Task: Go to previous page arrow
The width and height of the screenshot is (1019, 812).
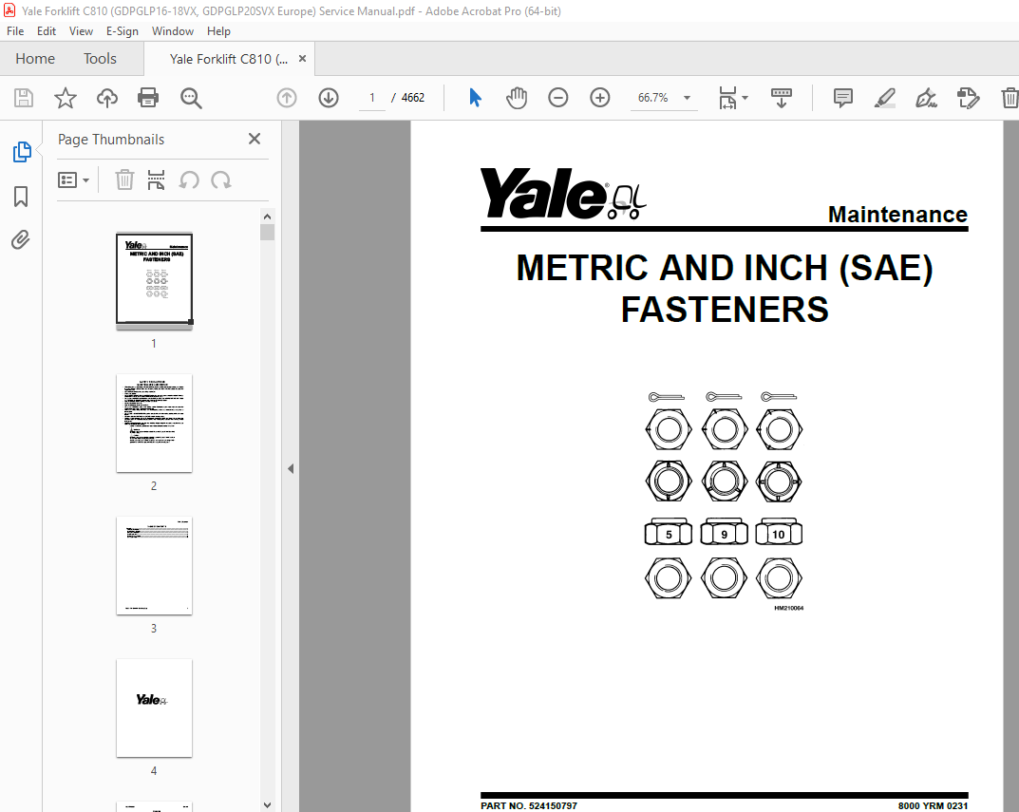Action: (x=287, y=98)
